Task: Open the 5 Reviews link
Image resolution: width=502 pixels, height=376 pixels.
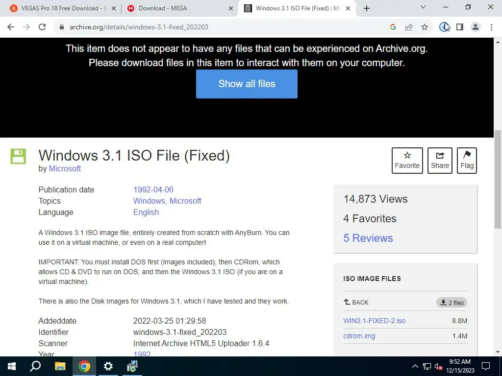Action: pos(368,238)
